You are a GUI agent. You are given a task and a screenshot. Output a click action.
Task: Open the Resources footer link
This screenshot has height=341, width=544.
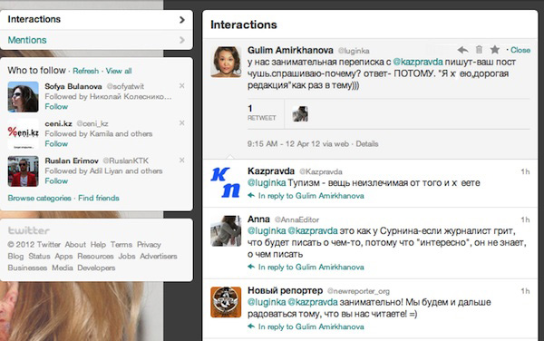(x=95, y=256)
